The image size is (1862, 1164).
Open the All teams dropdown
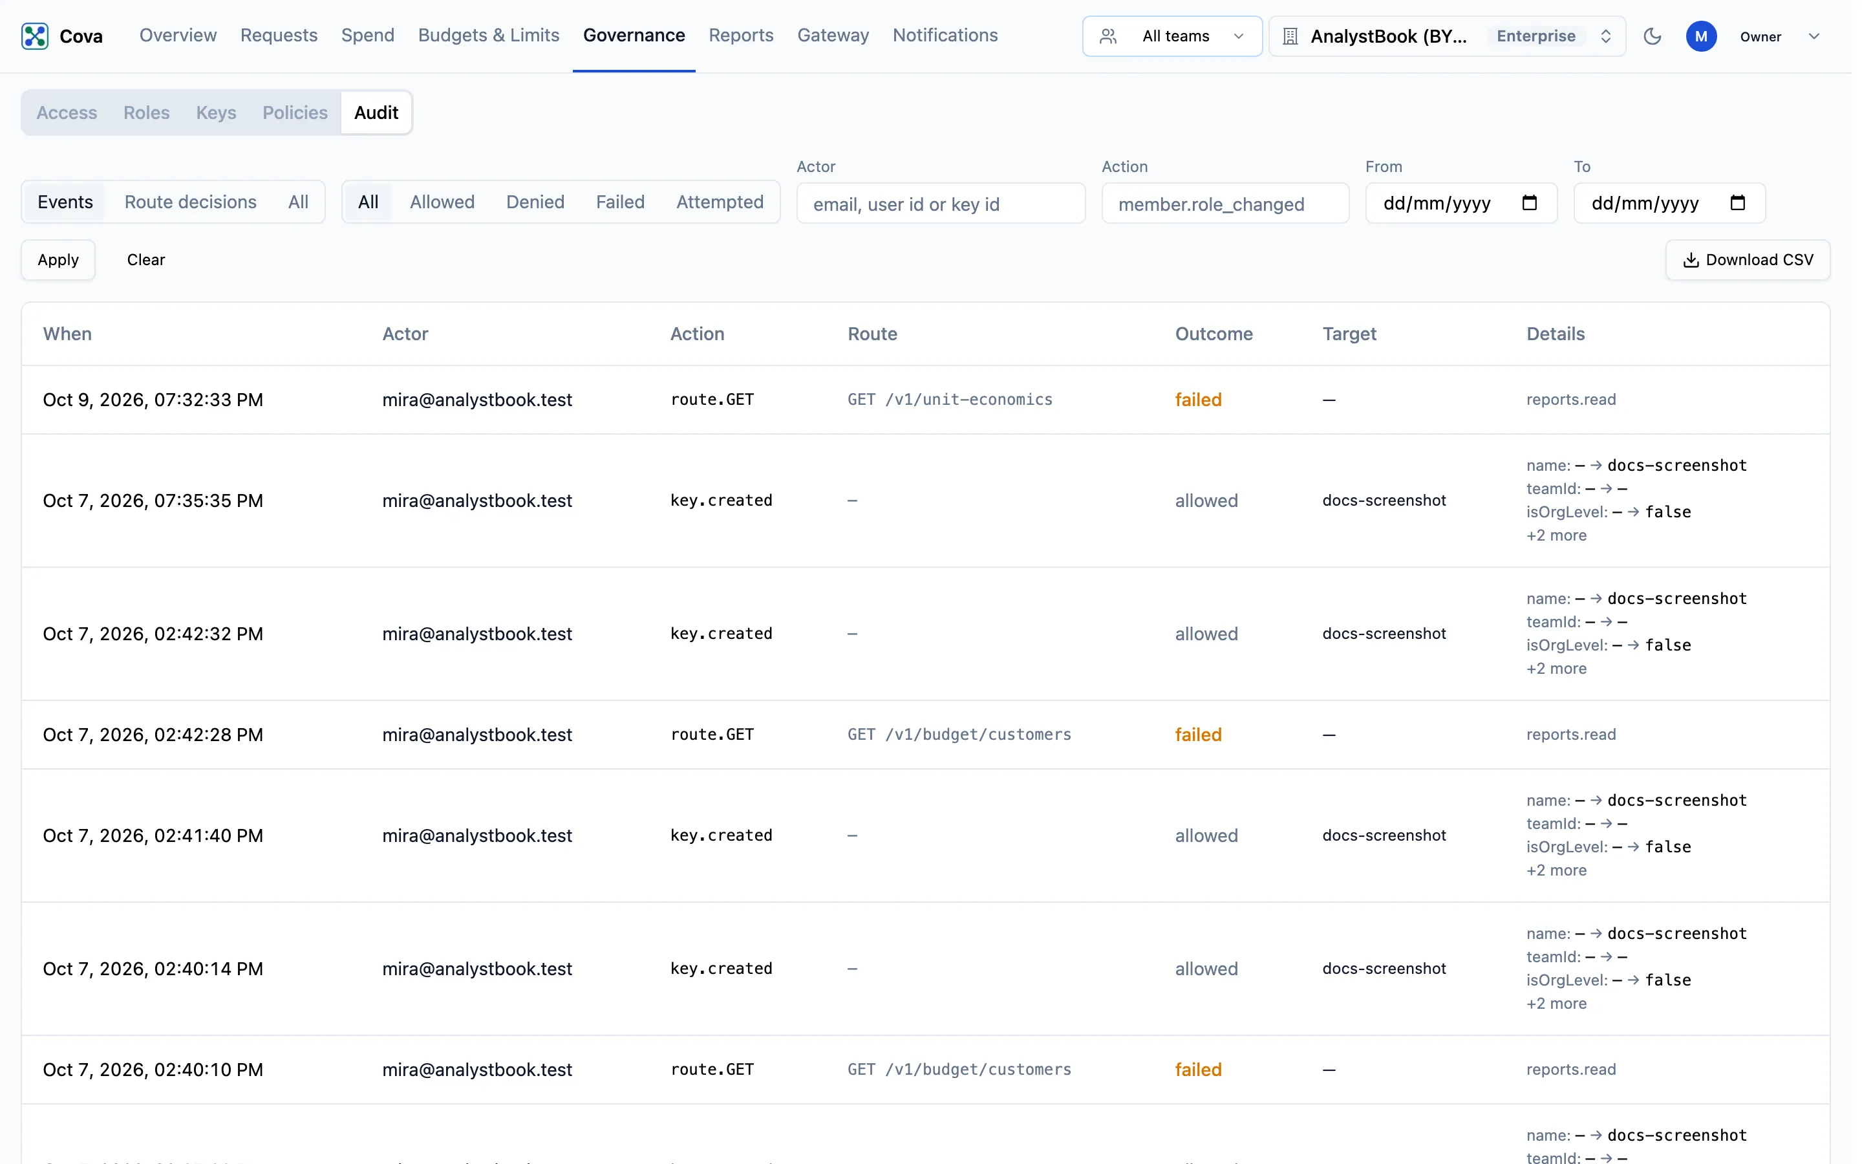tap(1172, 36)
